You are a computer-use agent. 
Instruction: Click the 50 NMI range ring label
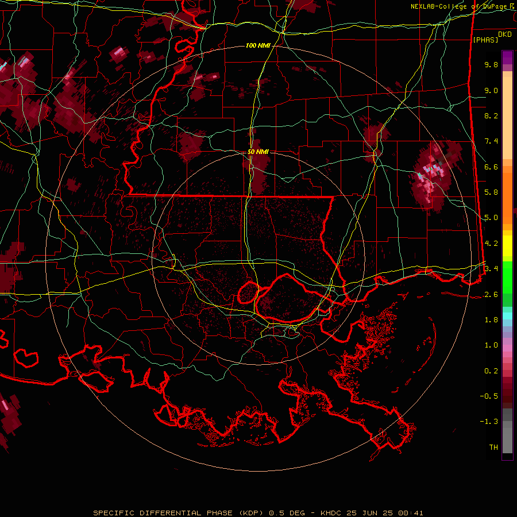(258, 152)
